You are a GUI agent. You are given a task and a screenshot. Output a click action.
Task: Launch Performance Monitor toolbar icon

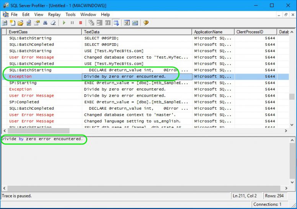135,23
